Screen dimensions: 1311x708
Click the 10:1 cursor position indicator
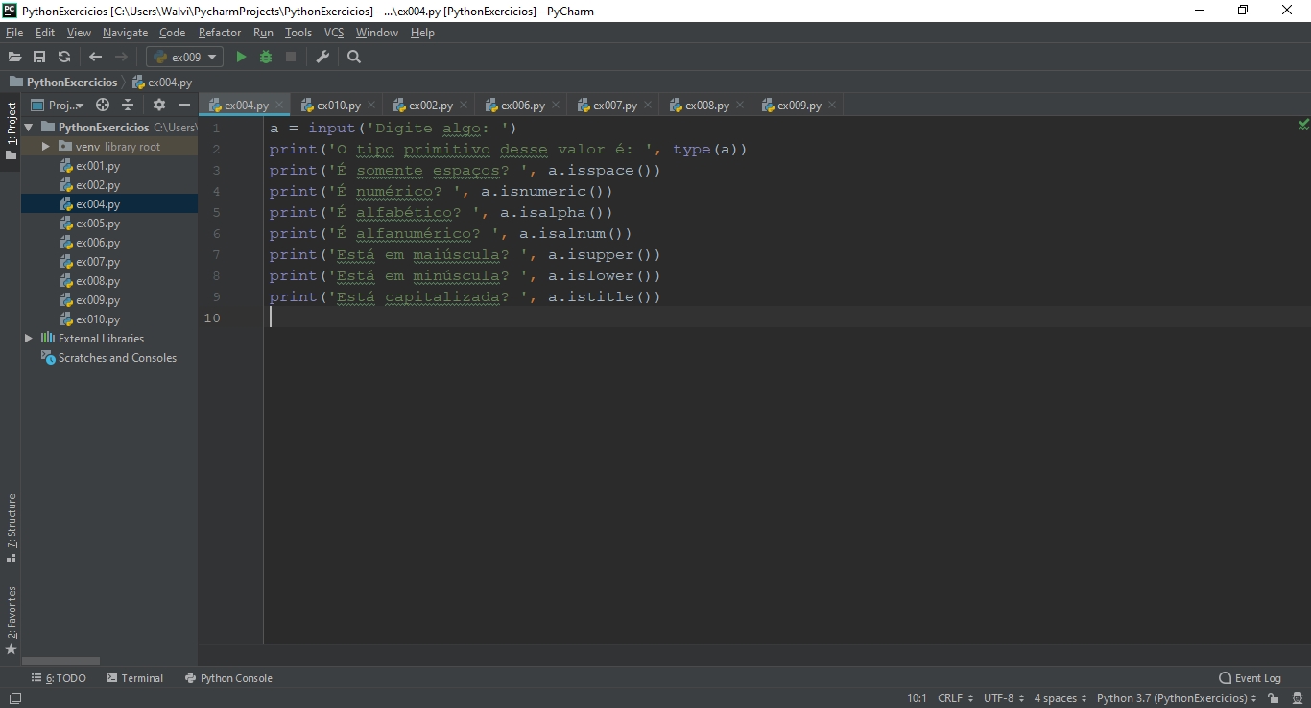tap(917, 698)
